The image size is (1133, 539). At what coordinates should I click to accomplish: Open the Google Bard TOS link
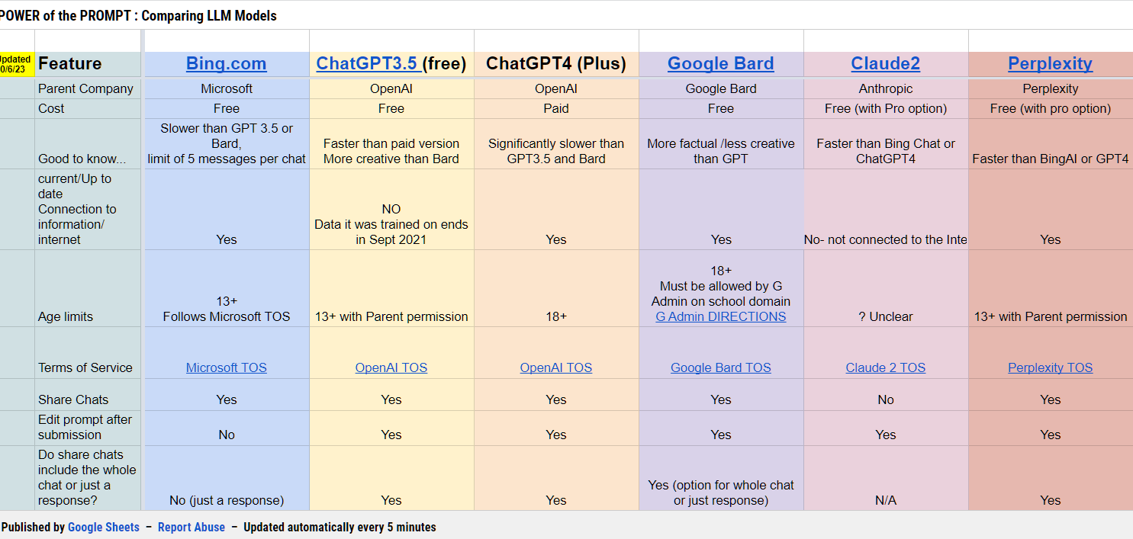(721, 367)
